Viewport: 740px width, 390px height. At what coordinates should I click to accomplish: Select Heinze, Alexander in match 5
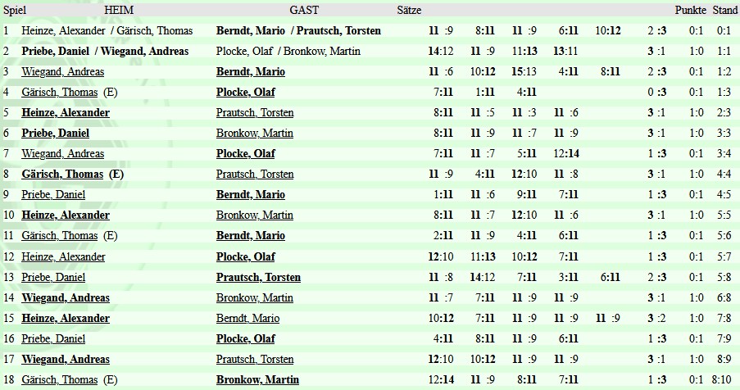[x=66, y=112]
